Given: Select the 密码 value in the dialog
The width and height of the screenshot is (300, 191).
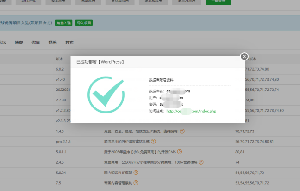Looking at the screenshot, I should coord(171,104).
